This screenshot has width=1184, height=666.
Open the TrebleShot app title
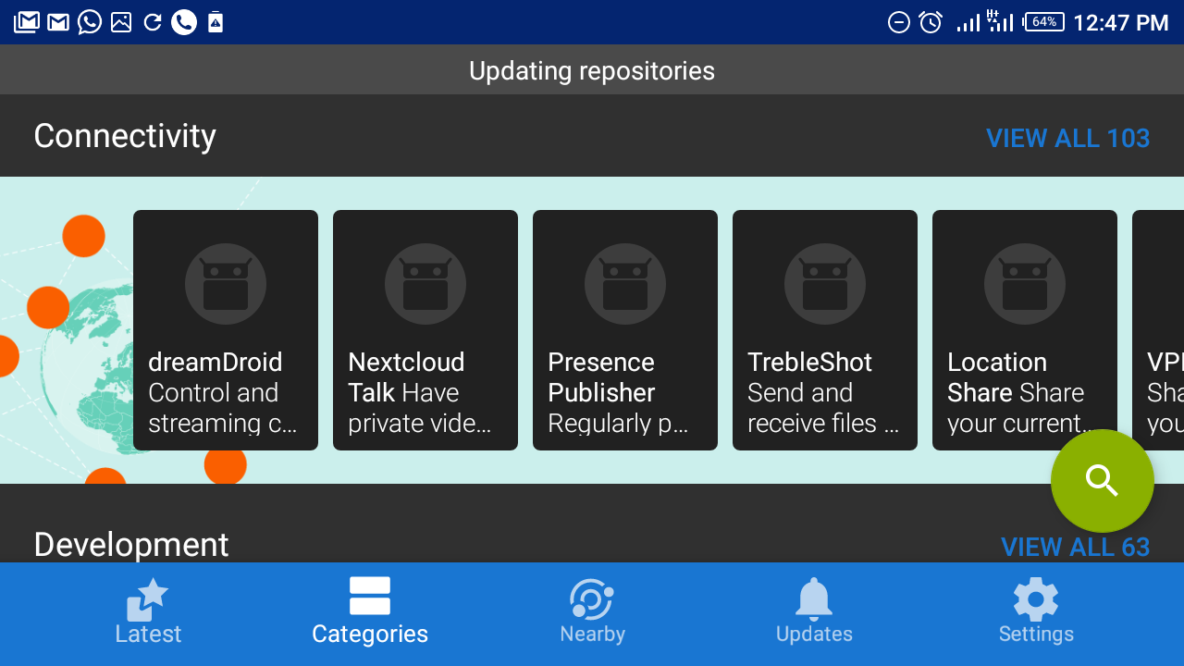[x=810, y=362]
